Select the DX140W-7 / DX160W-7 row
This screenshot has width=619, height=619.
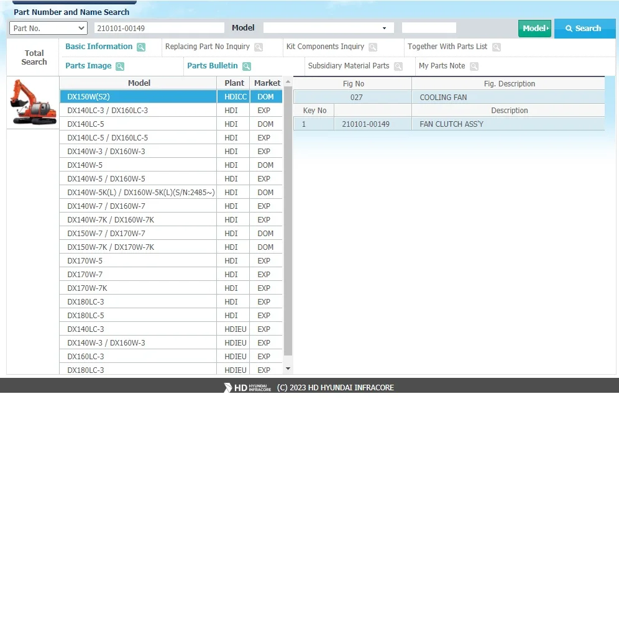171,206
